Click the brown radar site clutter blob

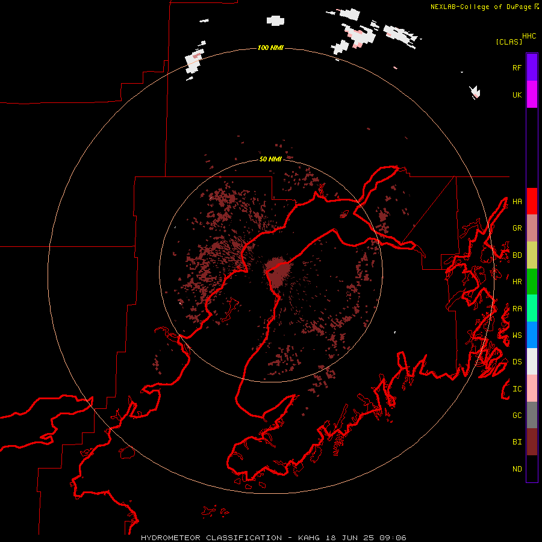278,272
